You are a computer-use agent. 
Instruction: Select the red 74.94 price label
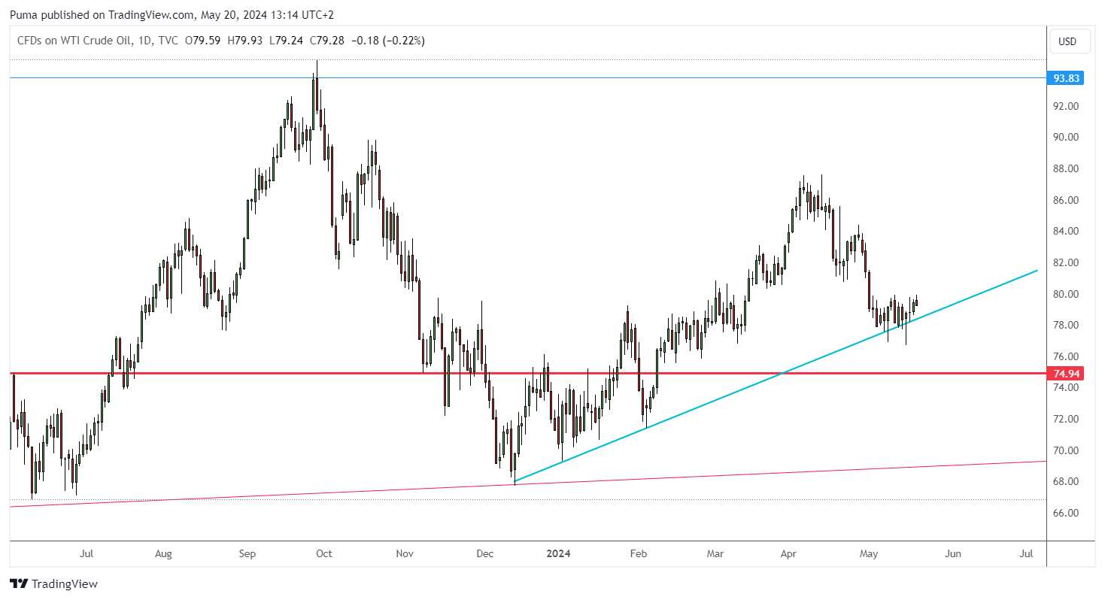pyautogui.click(x=1067, y=373)
